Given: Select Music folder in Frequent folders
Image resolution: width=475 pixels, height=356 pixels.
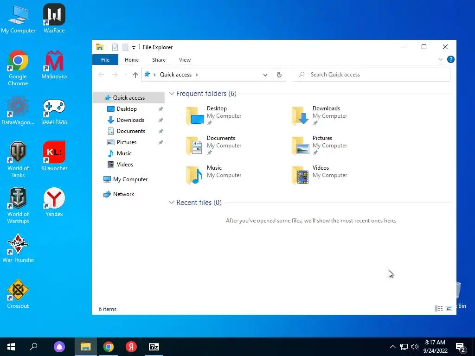Looking at the screenshot, I should tap(213, 175).
